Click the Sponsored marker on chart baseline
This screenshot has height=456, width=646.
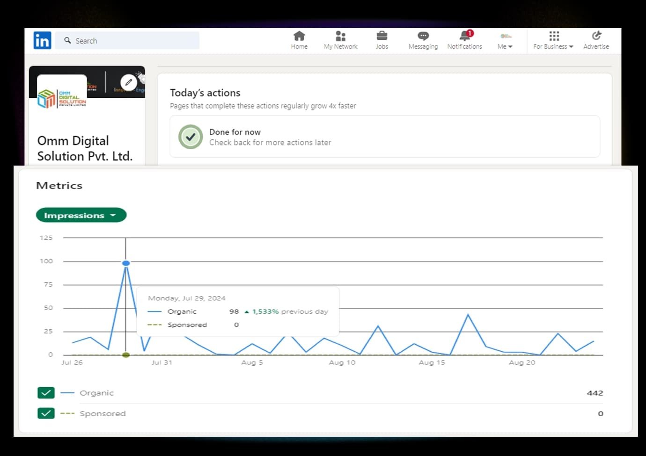pyautogui.click(x=126, y=355)
